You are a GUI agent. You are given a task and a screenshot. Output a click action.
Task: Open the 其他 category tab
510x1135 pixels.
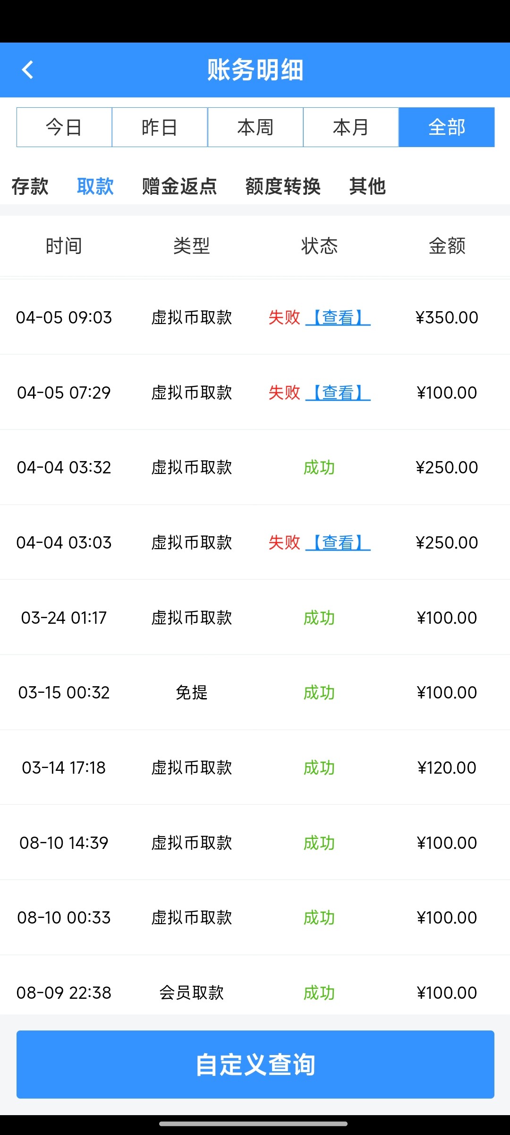pos(367,186)
